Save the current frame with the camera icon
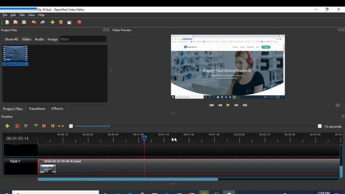345x194 pixels. point(337,105)
